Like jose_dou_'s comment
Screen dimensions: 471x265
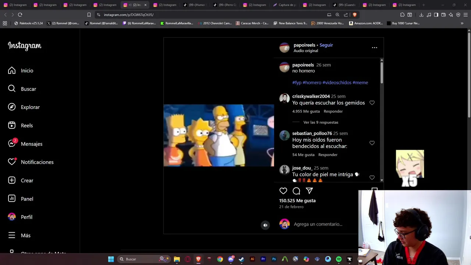[x=372, y=177]
